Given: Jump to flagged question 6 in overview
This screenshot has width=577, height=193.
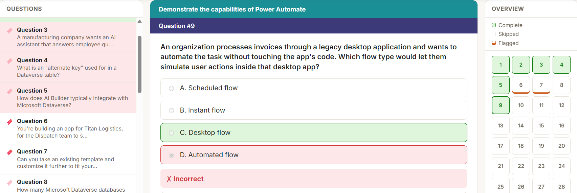Looking at the screenshot, I should (x=521, y=85).
